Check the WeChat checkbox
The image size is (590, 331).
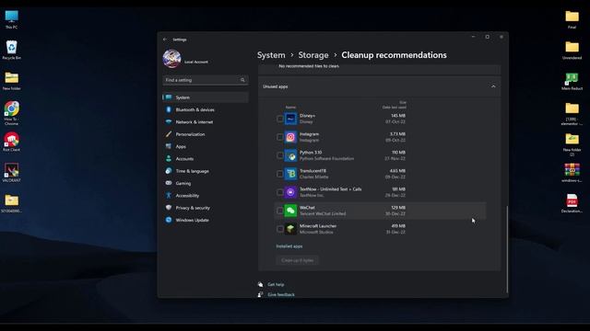(279, 211)
